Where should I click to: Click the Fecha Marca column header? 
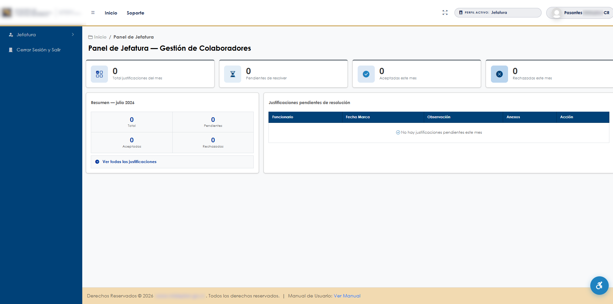coord(358,117)
